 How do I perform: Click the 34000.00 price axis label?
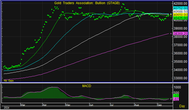point(180,70)
